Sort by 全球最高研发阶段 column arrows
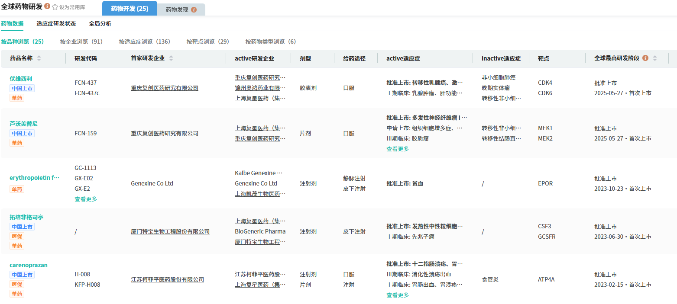677x304 pixels. 654,58
